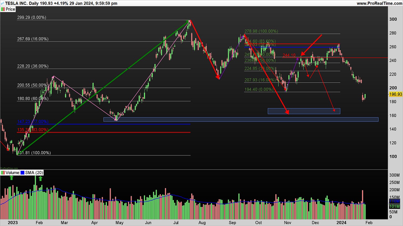Image resolution: width=403 pixels, height=226 pixels.
Task: Click the 220 price axis label
Action: click(393, 74)
